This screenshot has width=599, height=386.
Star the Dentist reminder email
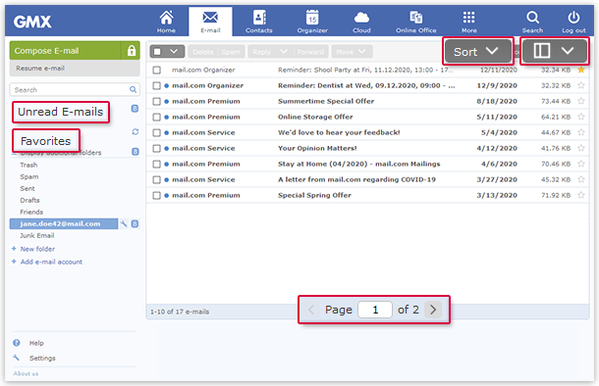coord(581,85)
